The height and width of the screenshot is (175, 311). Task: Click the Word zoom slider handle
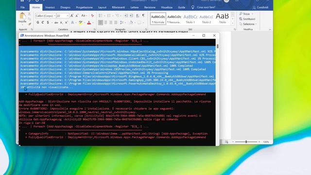246,142
